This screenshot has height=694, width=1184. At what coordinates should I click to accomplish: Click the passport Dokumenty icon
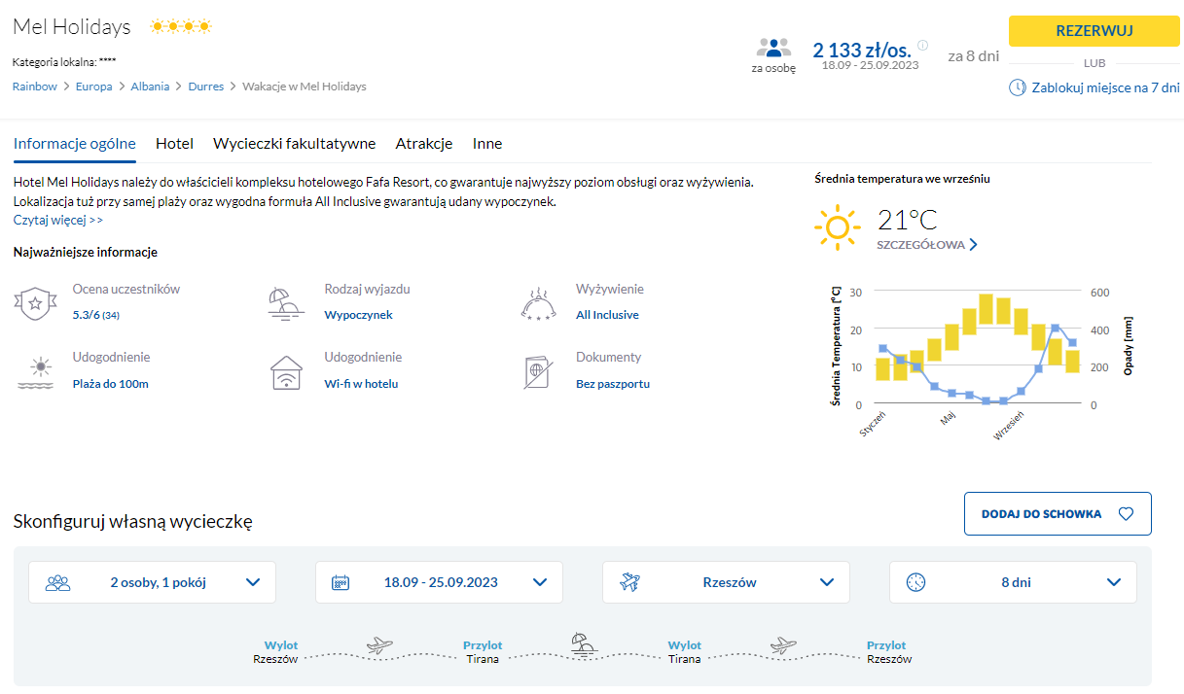click(x=537, y=373)
